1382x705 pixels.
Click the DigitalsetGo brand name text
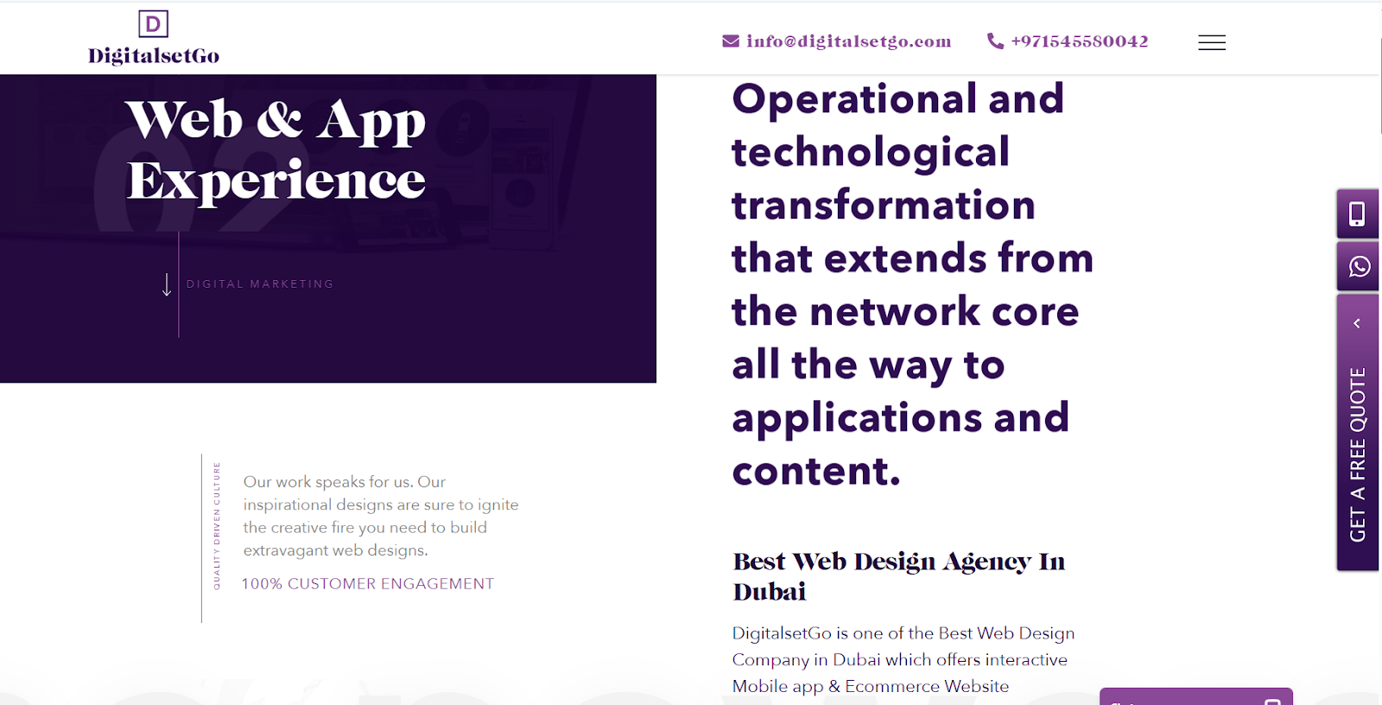[x=154, y=56]
